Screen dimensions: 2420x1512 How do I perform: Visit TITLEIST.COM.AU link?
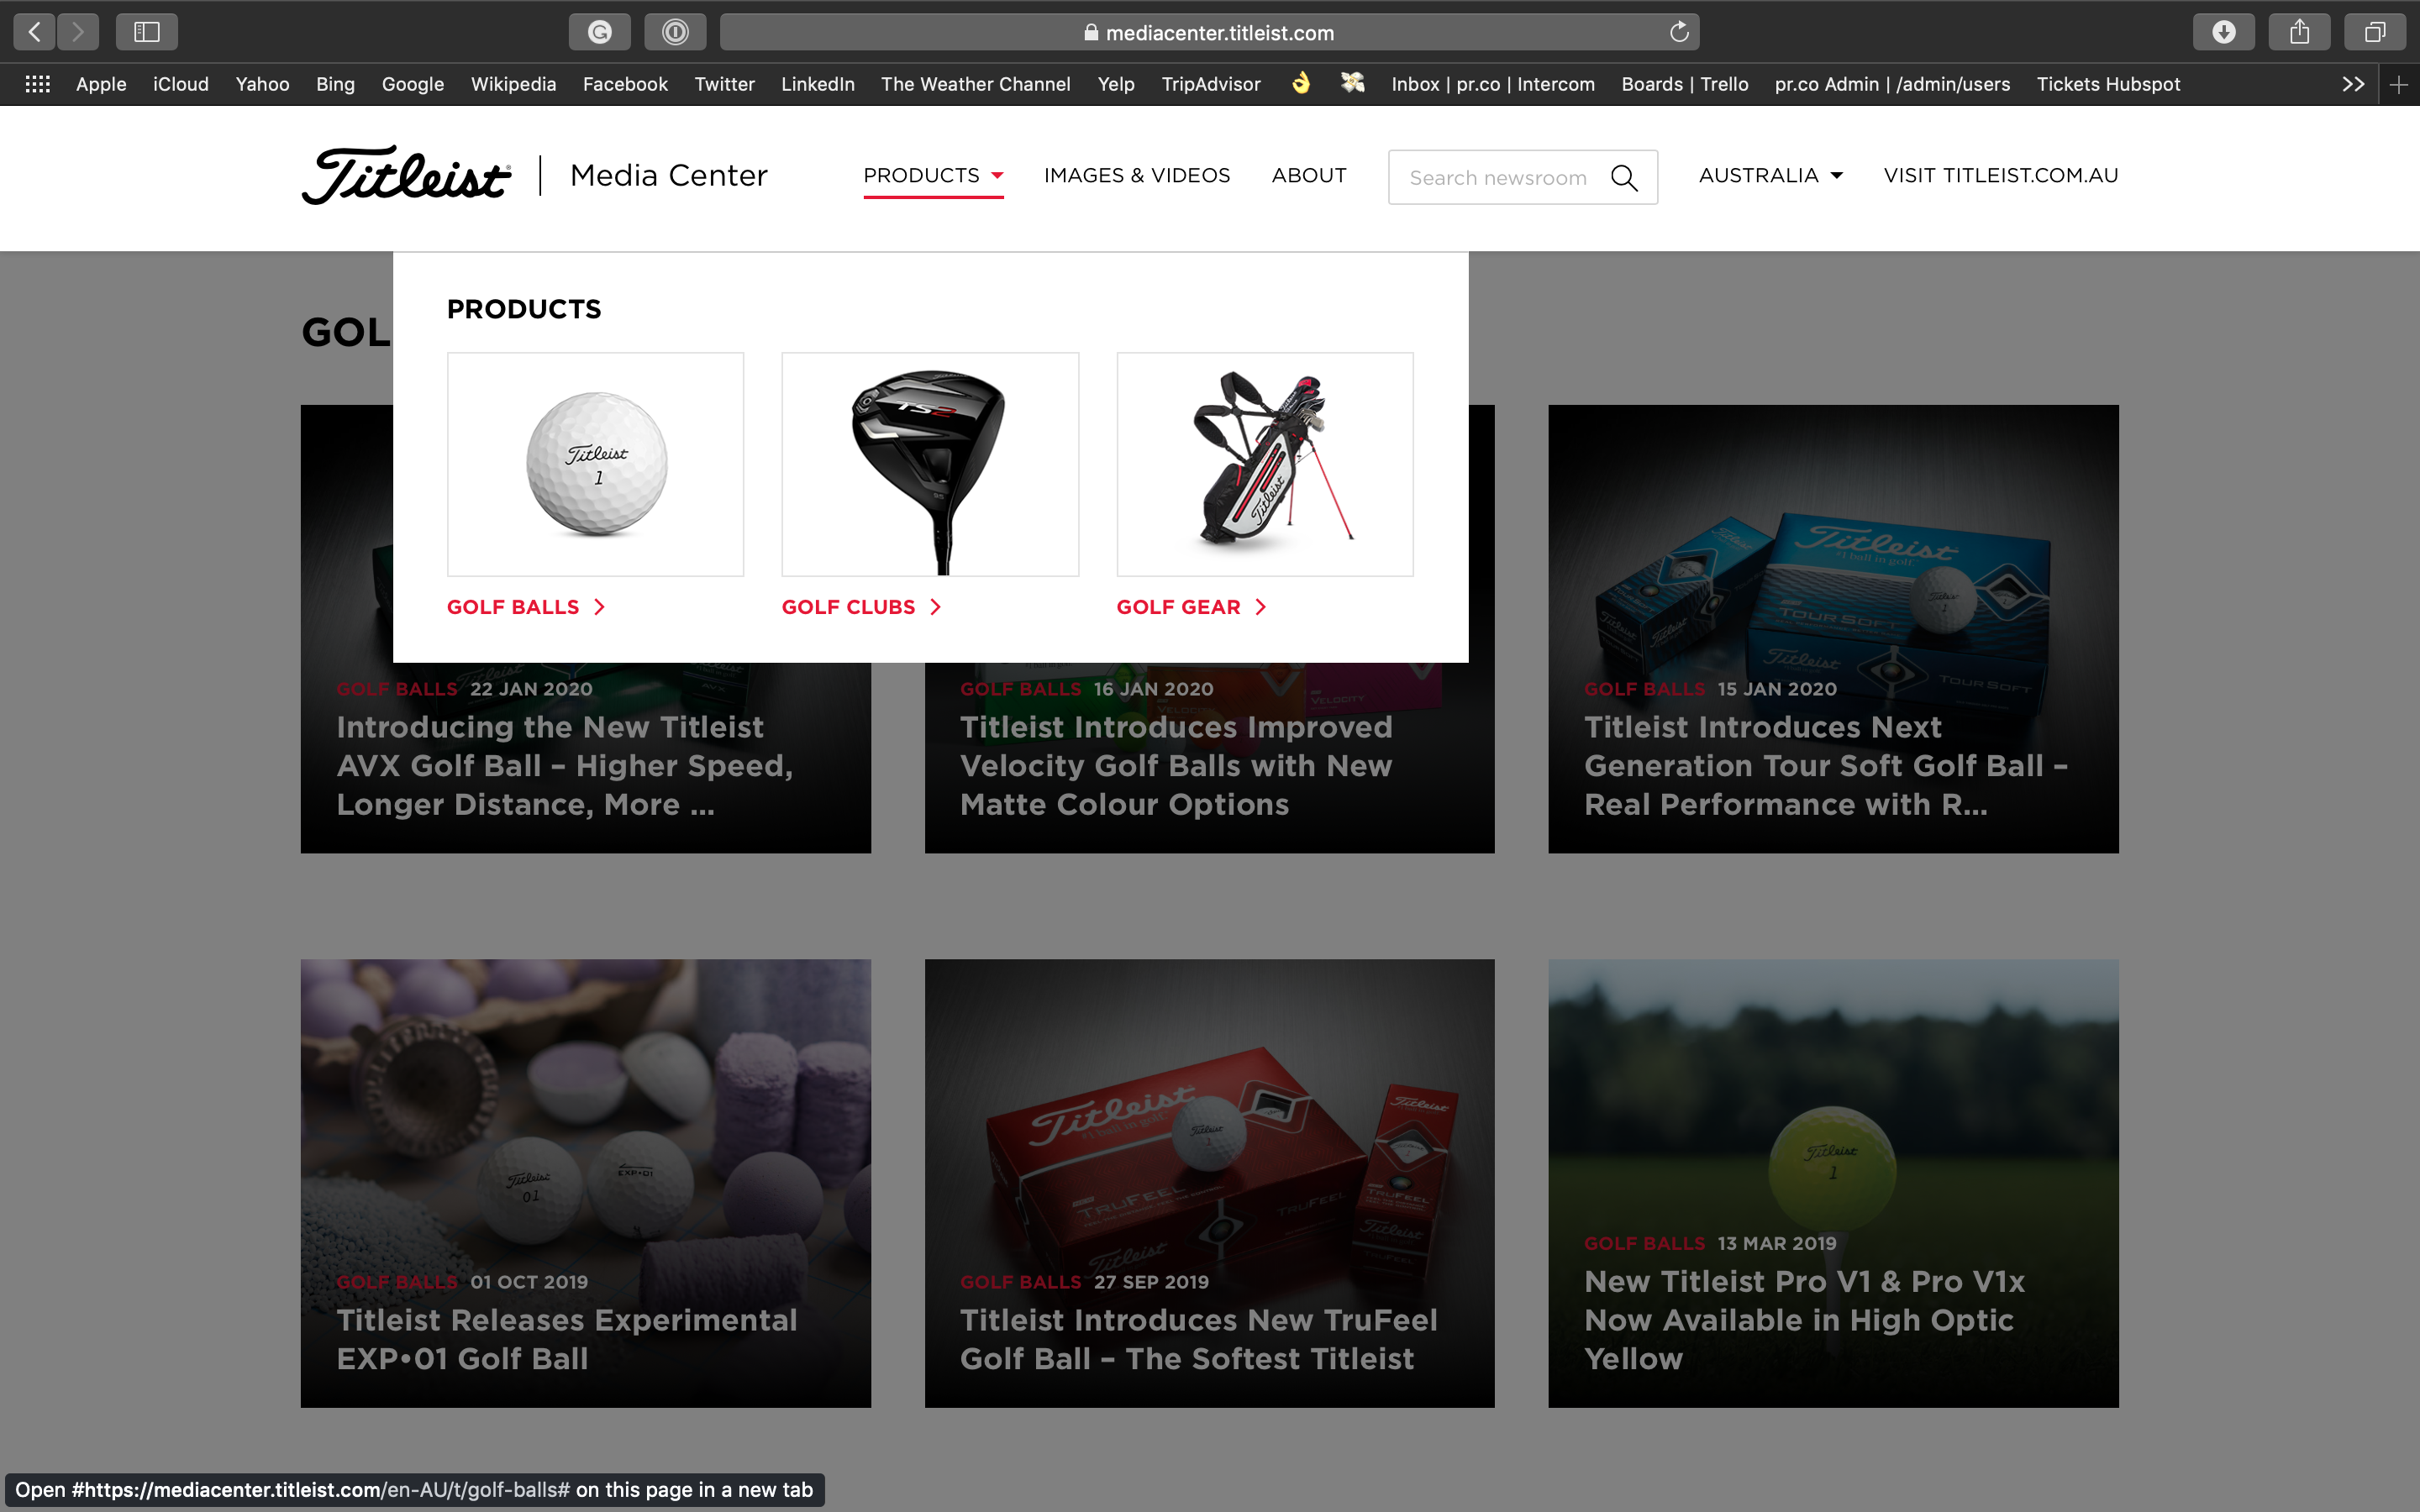[x=2000, y=175]
